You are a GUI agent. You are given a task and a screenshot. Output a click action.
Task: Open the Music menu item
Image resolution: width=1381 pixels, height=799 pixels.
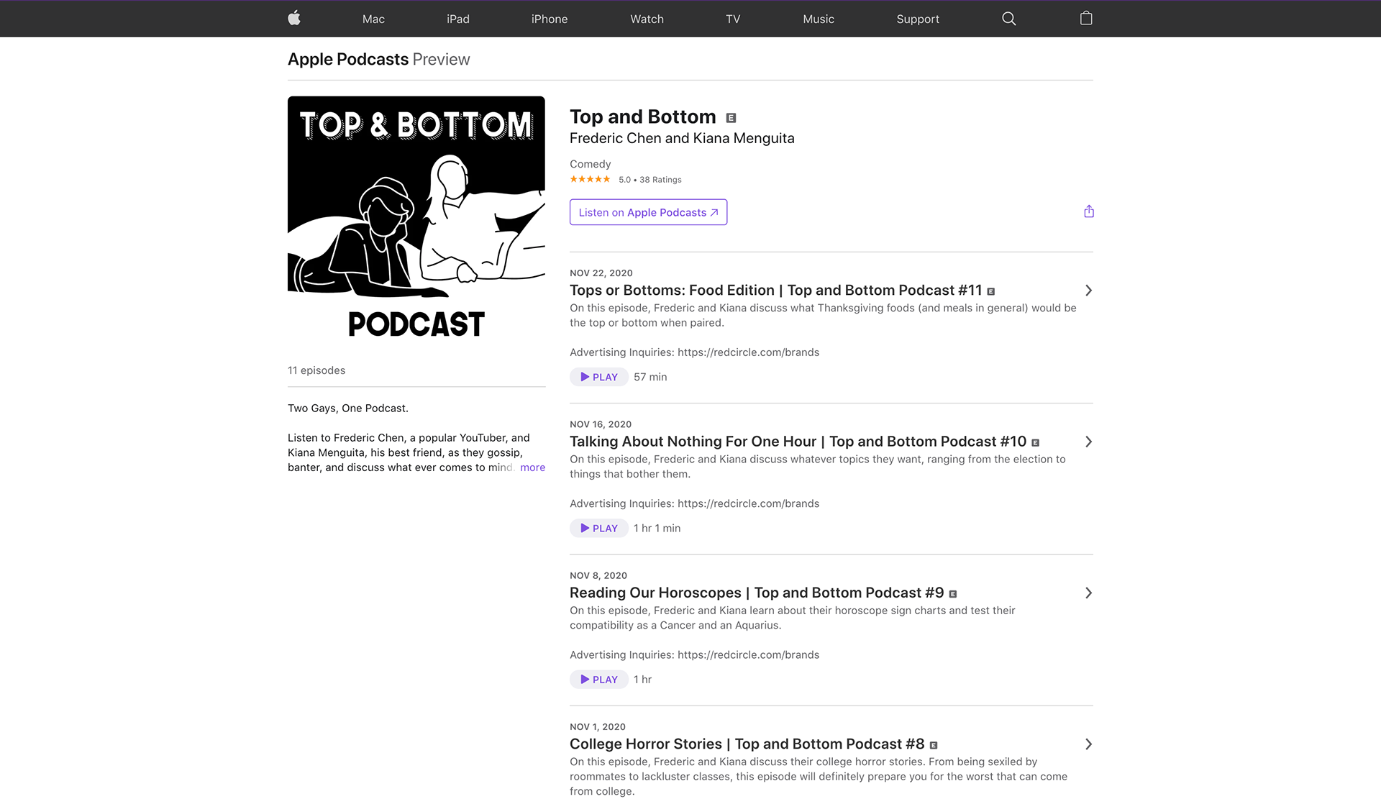[819, 19]
